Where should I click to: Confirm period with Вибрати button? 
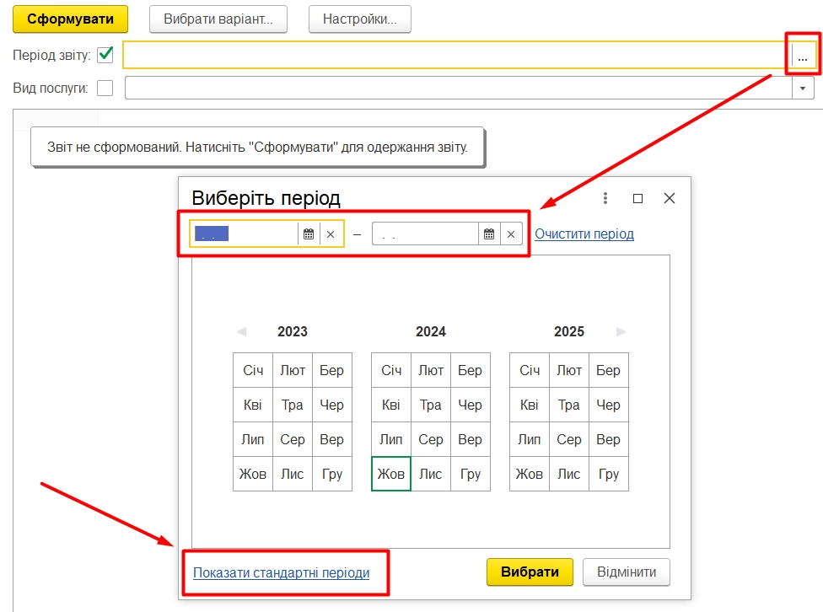pyautogui.click(x=530, y=572)
